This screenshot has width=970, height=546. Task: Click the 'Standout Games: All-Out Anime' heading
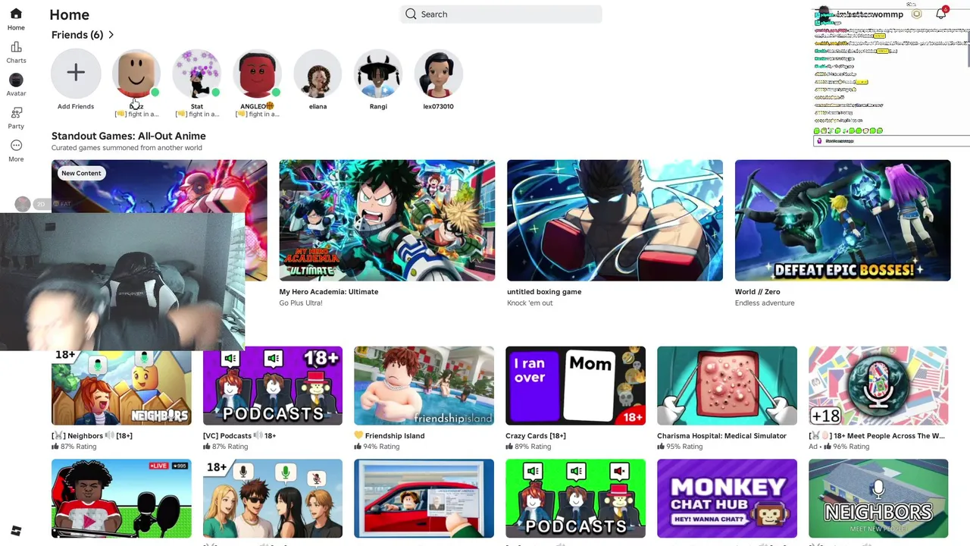(x=129, y=136)
